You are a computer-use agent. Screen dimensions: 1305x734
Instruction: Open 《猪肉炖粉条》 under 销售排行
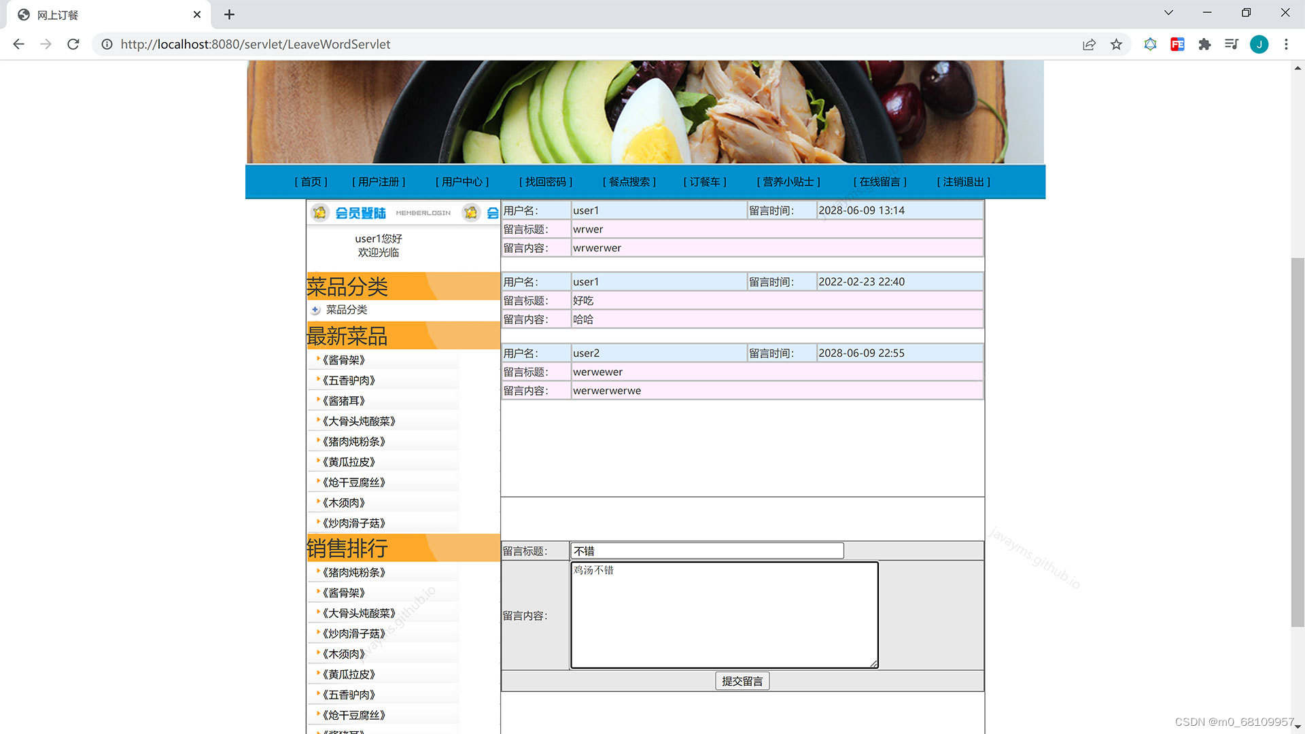pos(353,573)
